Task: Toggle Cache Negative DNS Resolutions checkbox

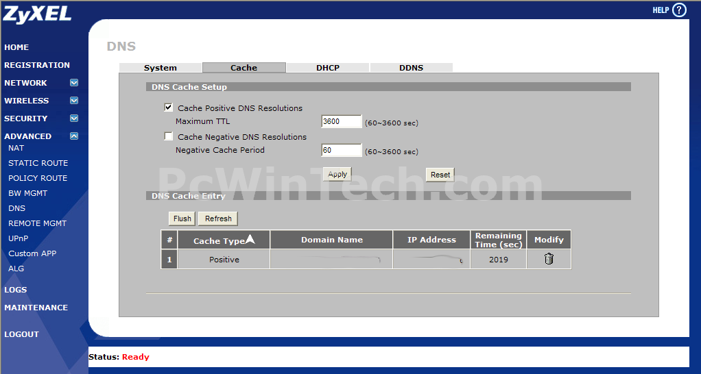Action: pyautogui.click(x=169, y=136)
